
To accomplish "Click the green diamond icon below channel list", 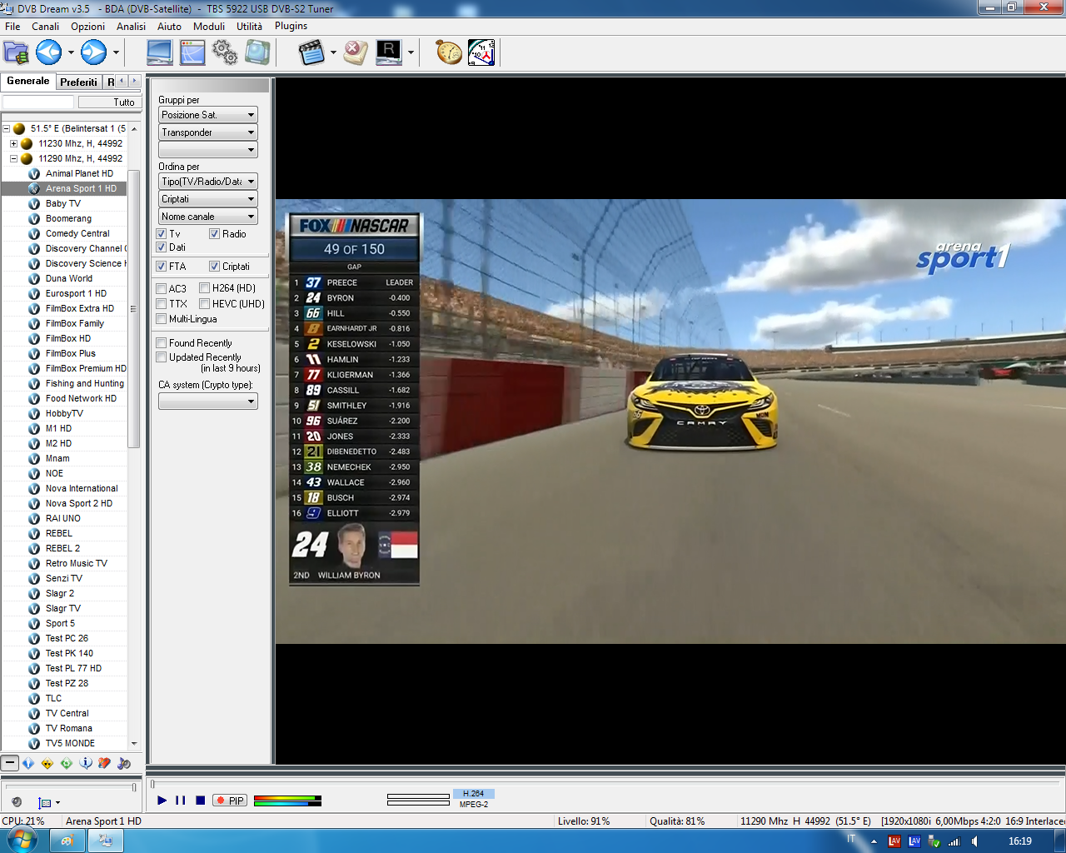I will coord(67,762).
